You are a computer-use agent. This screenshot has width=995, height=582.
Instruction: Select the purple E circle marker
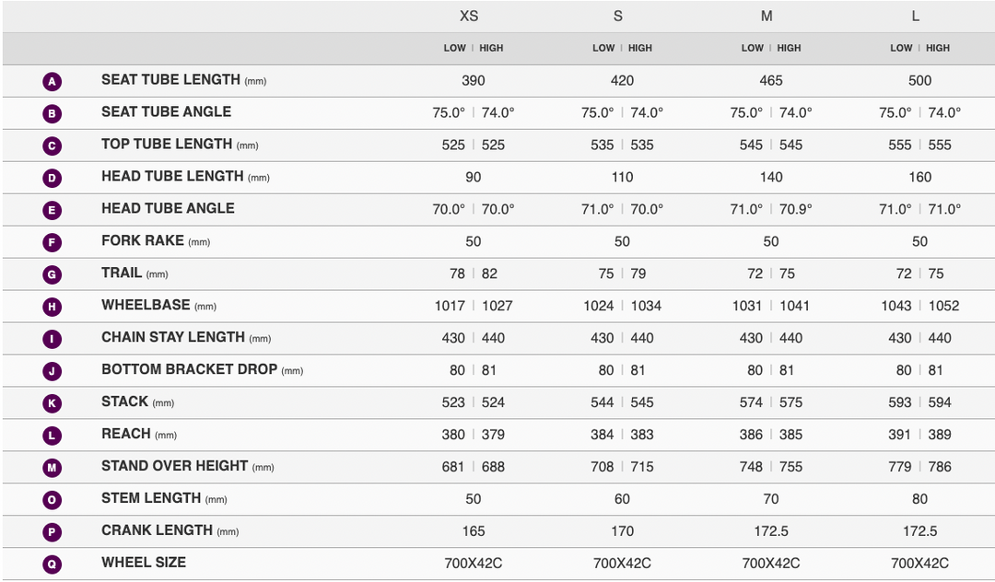click(x=53, y=211)
